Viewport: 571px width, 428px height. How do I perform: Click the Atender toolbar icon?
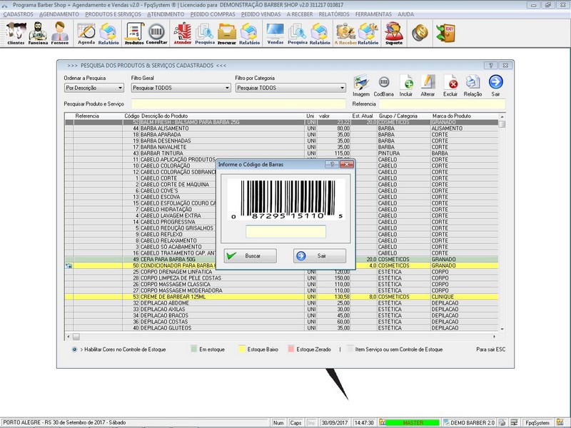183,33
